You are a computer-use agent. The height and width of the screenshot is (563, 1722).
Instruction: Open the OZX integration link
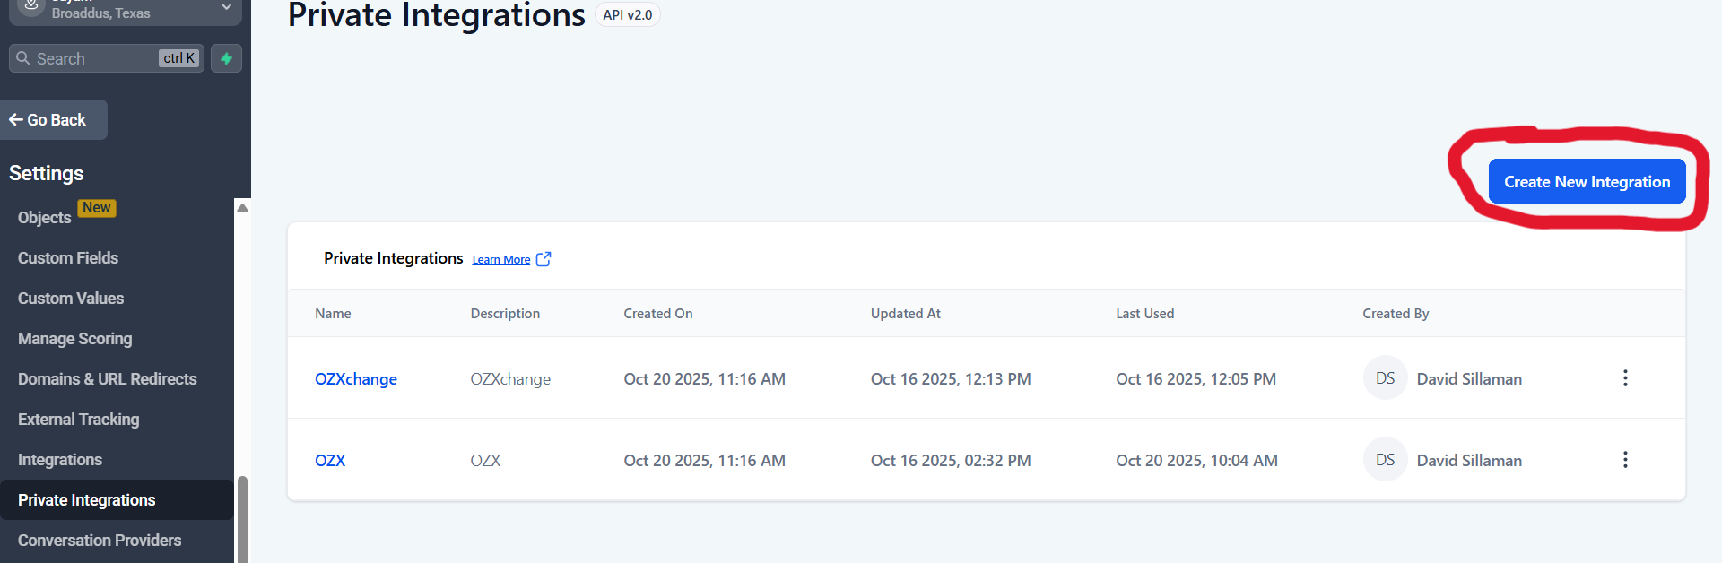coord(330,461)
